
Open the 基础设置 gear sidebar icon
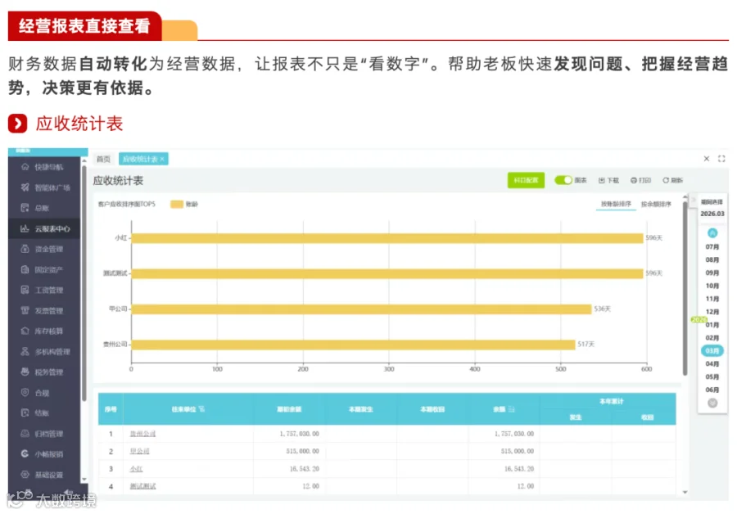25,474
